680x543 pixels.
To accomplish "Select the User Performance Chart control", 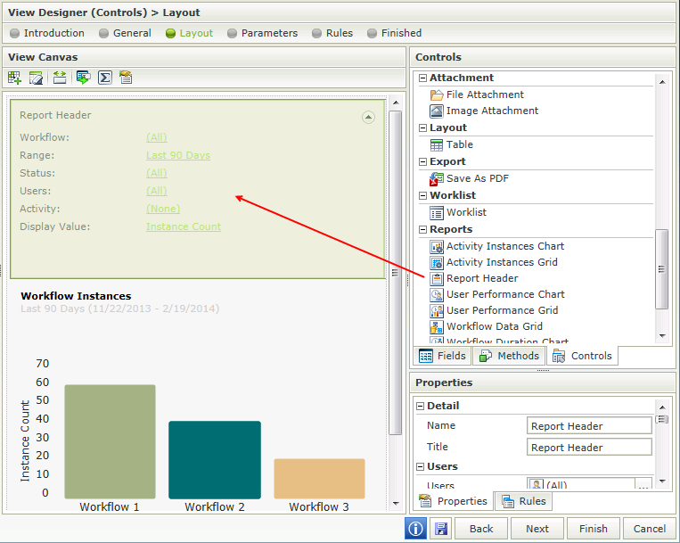I will [x=497, y=294].
